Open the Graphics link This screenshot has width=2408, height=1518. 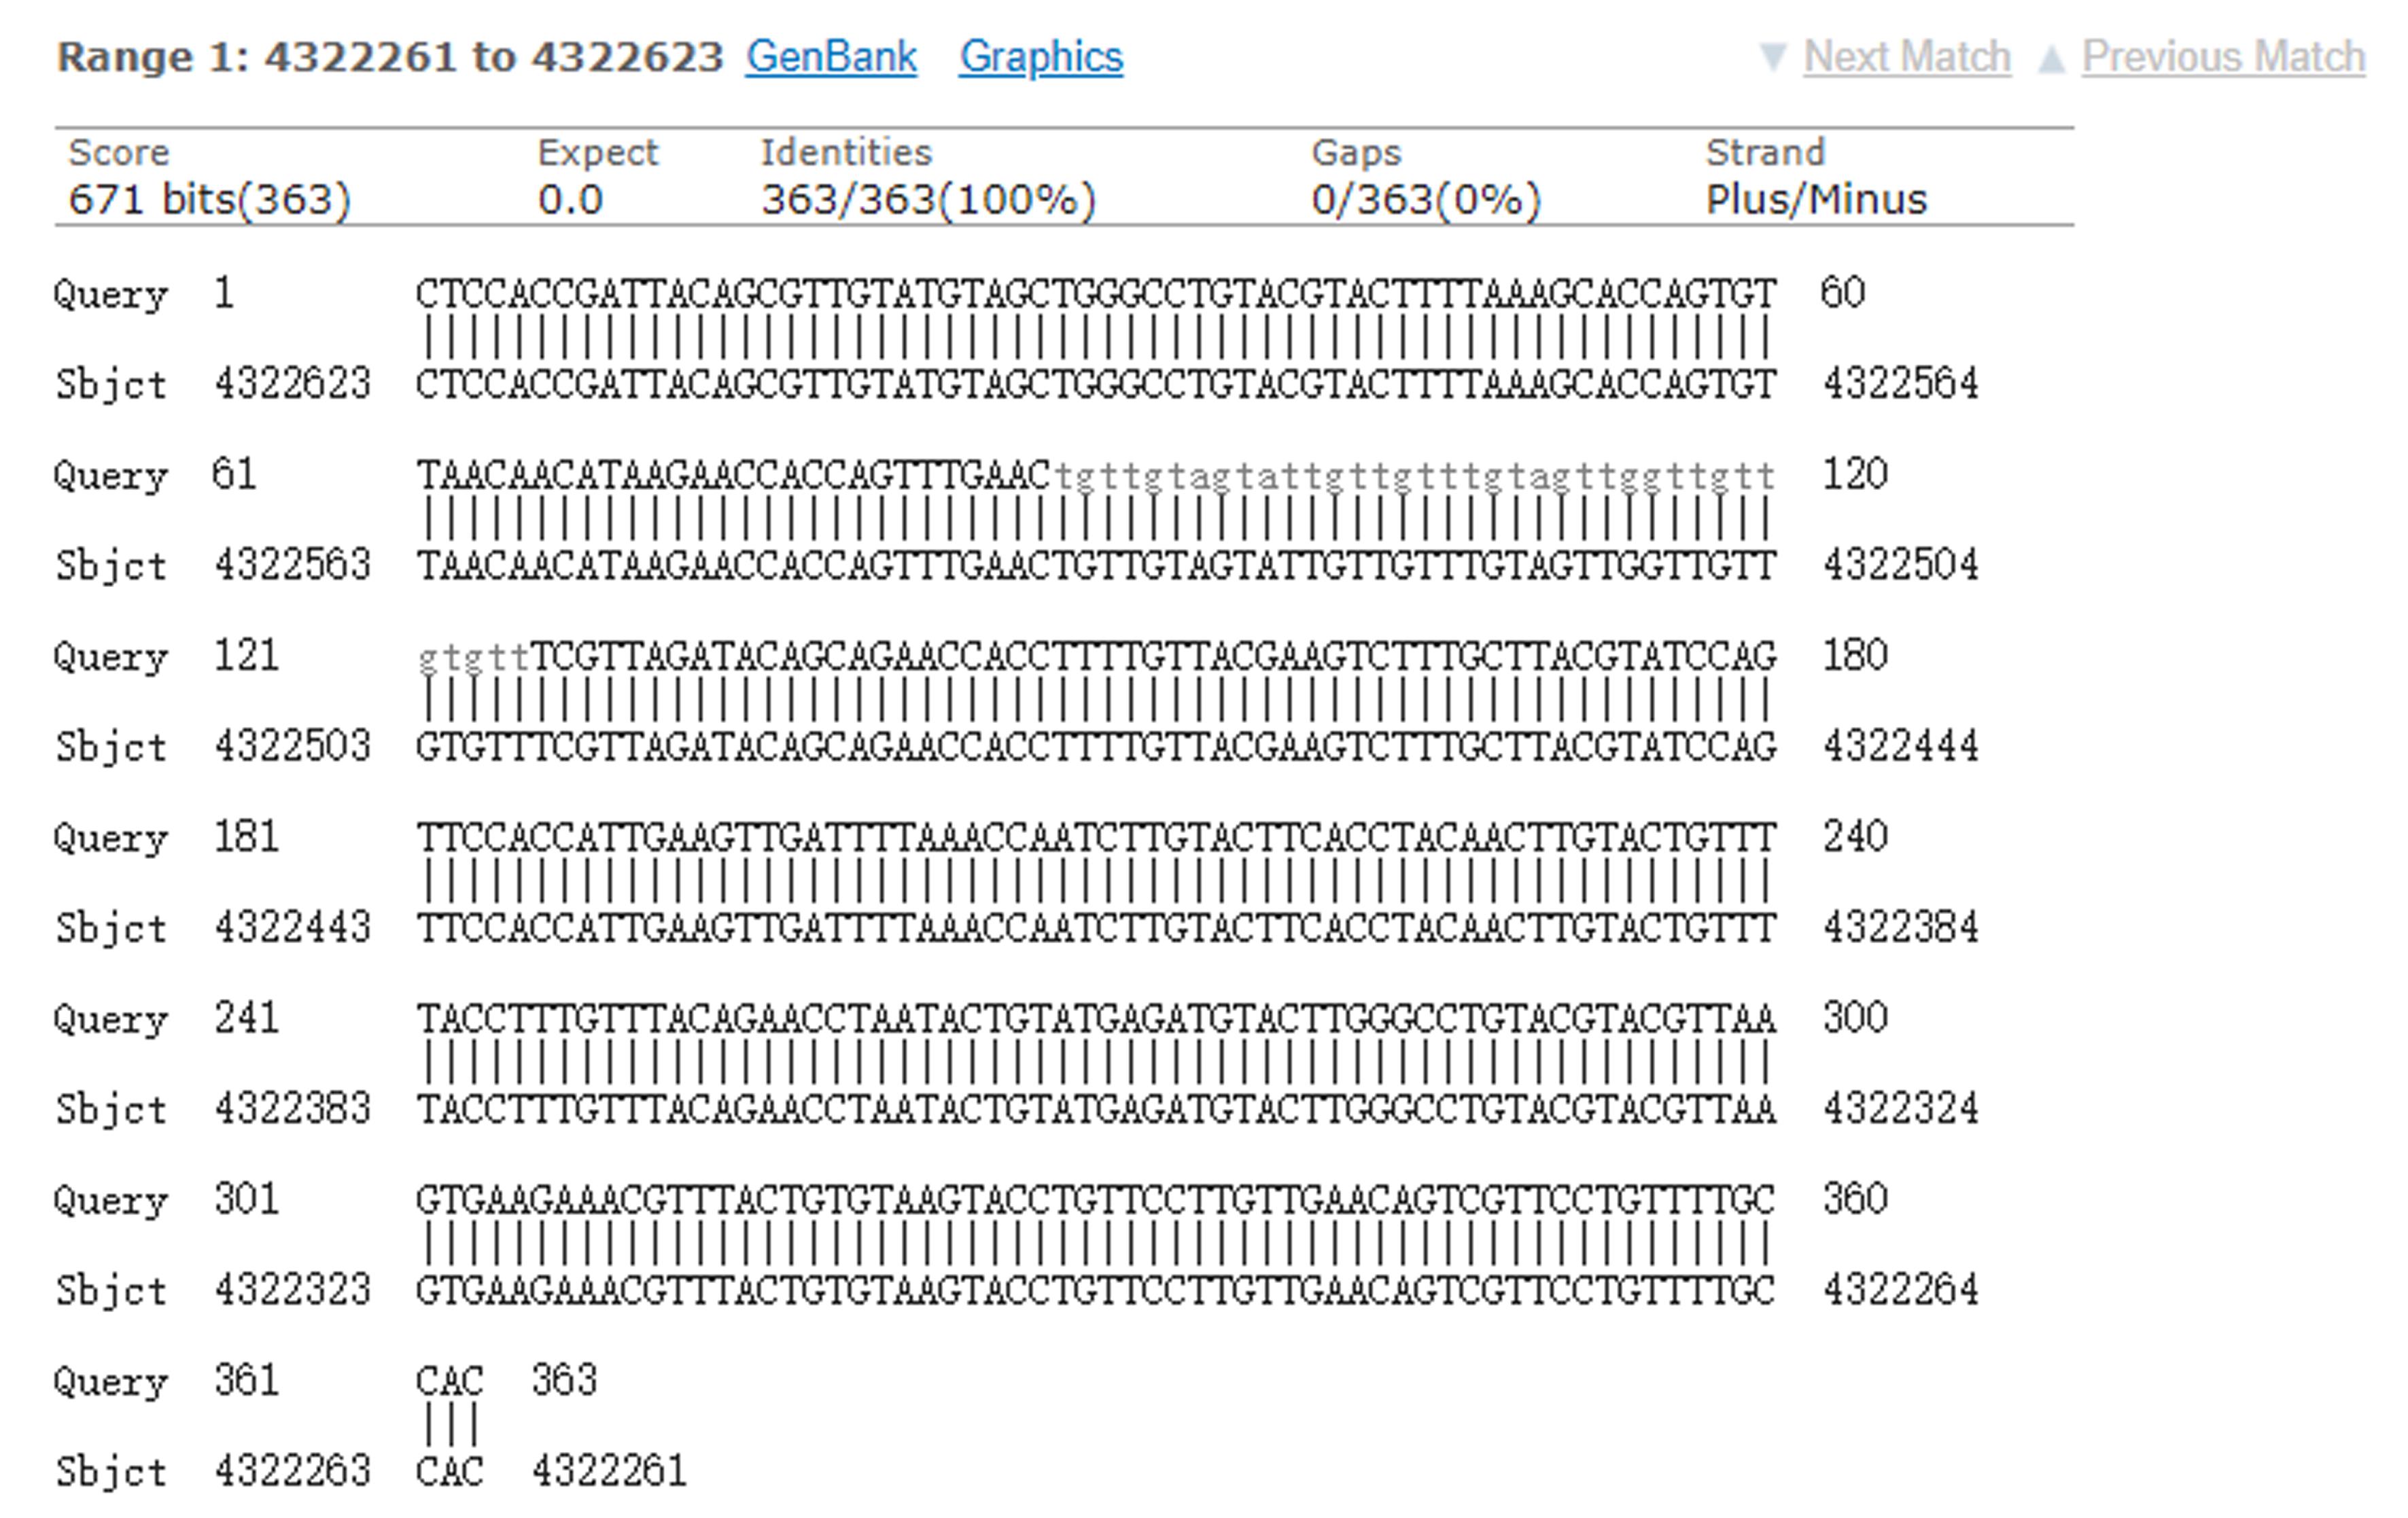(x=1041, y=57)
